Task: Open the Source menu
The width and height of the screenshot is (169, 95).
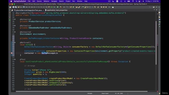Action: tap(39, 1)
